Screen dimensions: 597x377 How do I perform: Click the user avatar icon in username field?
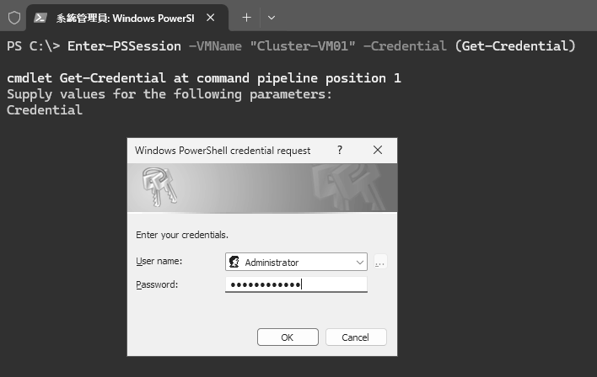click(234, 262)
